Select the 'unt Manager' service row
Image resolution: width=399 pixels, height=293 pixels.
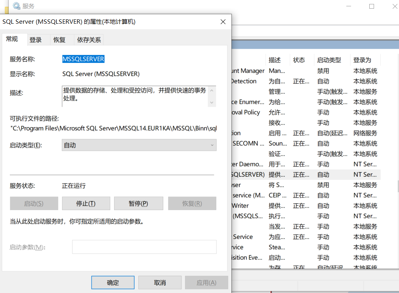[305, 71]
